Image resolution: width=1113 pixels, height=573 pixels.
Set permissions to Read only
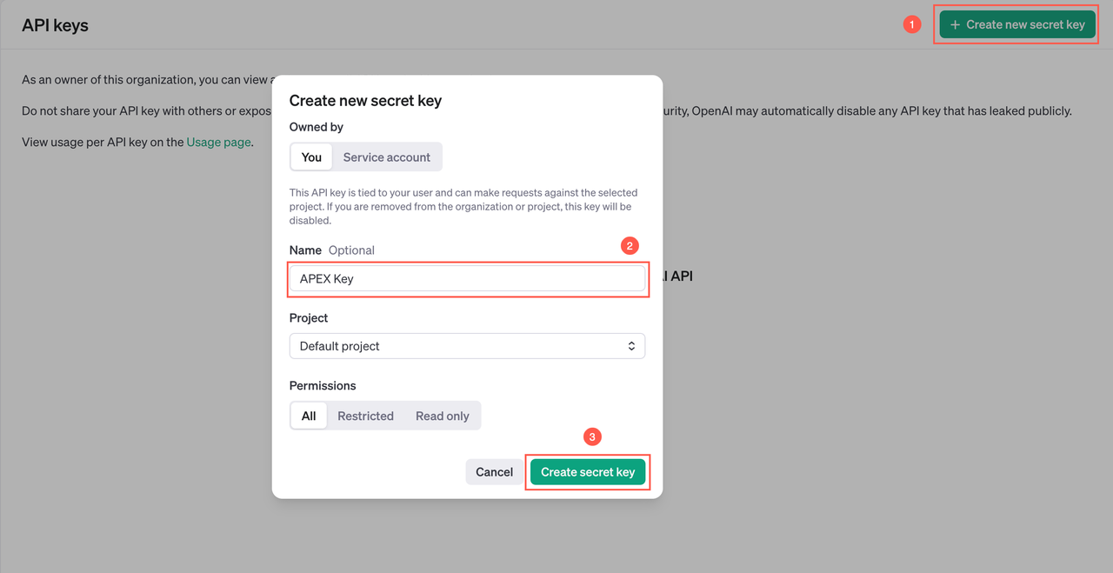pos(442,416)
